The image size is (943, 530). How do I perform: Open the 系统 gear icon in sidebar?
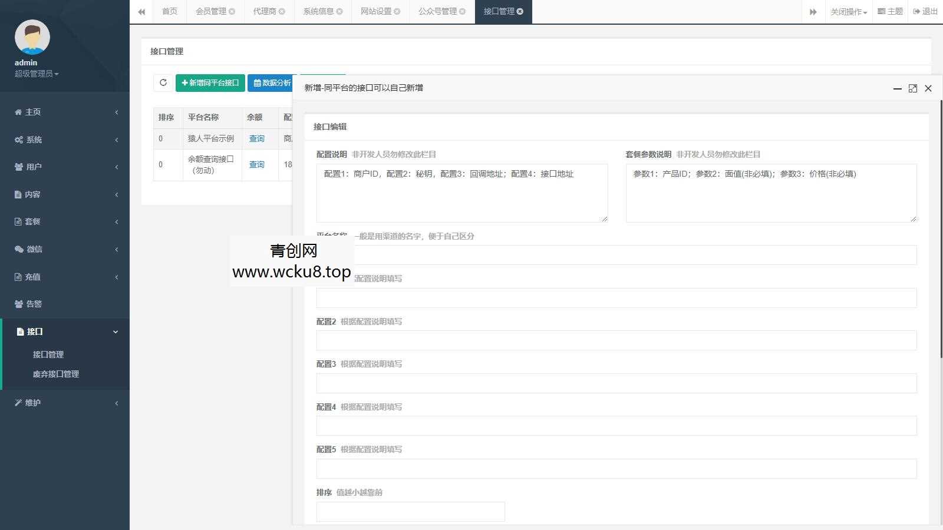18,140
